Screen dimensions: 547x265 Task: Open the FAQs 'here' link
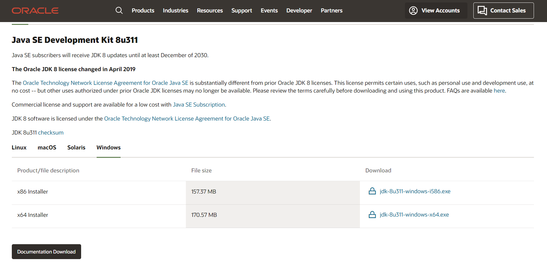[499, 91]
